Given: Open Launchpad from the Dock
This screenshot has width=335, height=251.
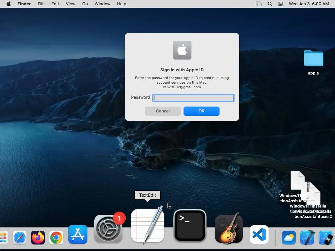Looking at the screenshot, I should pos(3,238).
